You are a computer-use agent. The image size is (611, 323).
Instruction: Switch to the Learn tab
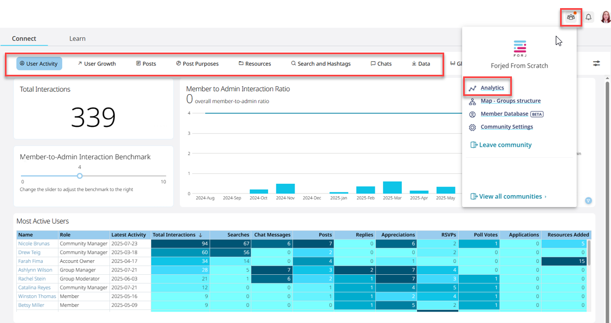(x=77, y=38)
